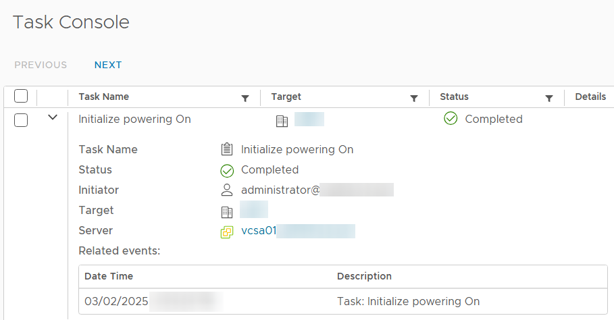The image size is (614, 320).
Task: Open the Task Name column filter
Action: click(x=245, y=98)
